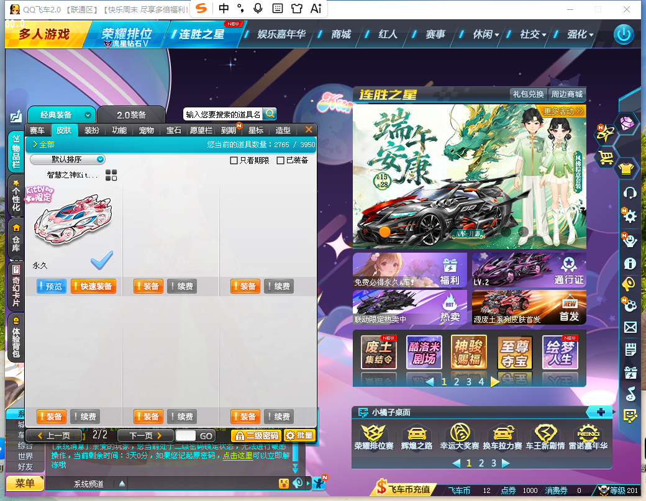This screenshot has height=501, width=646.
Task: Open the music note icon in sidebar
Action: point(630,394)
